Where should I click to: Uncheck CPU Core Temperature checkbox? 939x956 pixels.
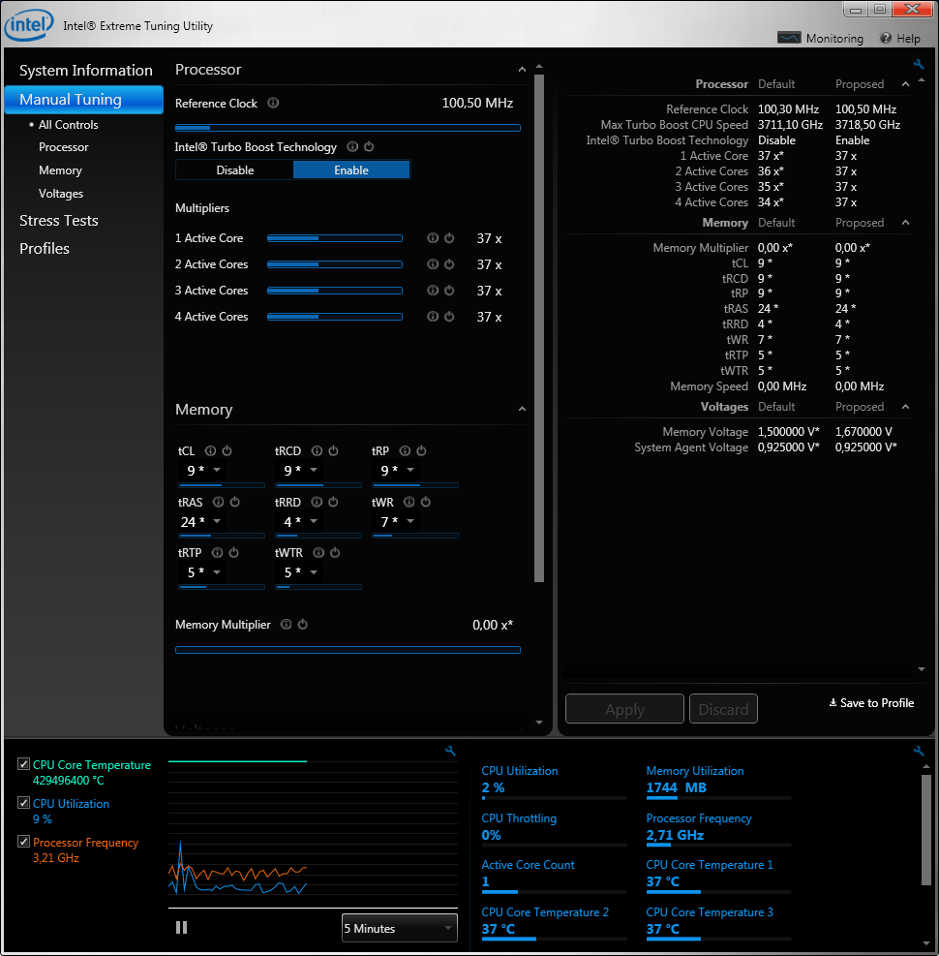pyautogui.click(x=24, y=765)
